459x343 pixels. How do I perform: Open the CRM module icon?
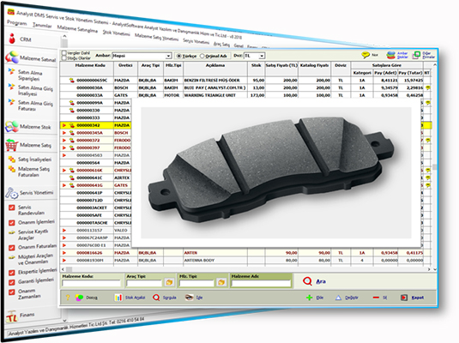[12, 39]
